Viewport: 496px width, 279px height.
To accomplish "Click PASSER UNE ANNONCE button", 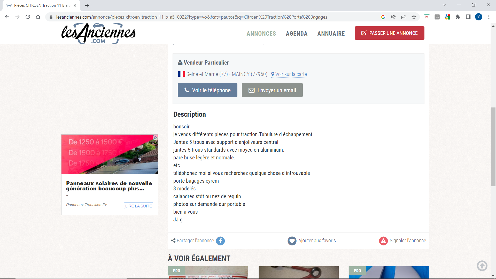I will tap(389, 33).
